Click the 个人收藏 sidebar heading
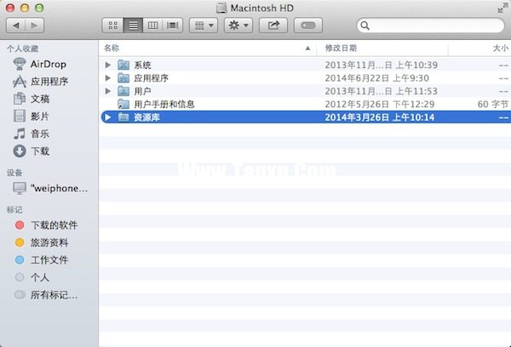The width and height of the screenshot is (511, 347). tap(23, 48)
